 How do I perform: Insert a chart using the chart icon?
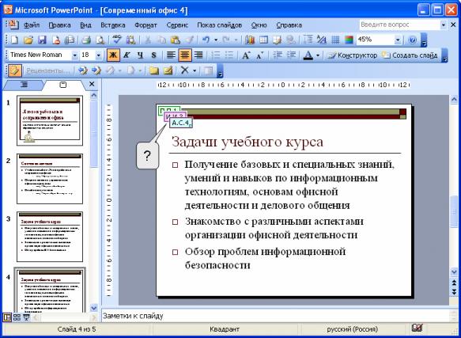click(250, 40)
